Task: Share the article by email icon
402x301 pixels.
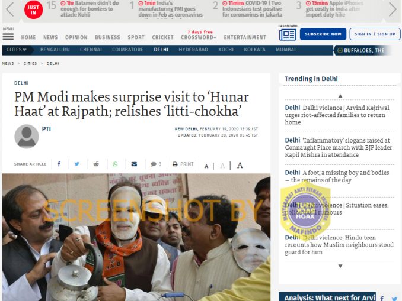Action: pyautogui.click(x=134, y=164)
